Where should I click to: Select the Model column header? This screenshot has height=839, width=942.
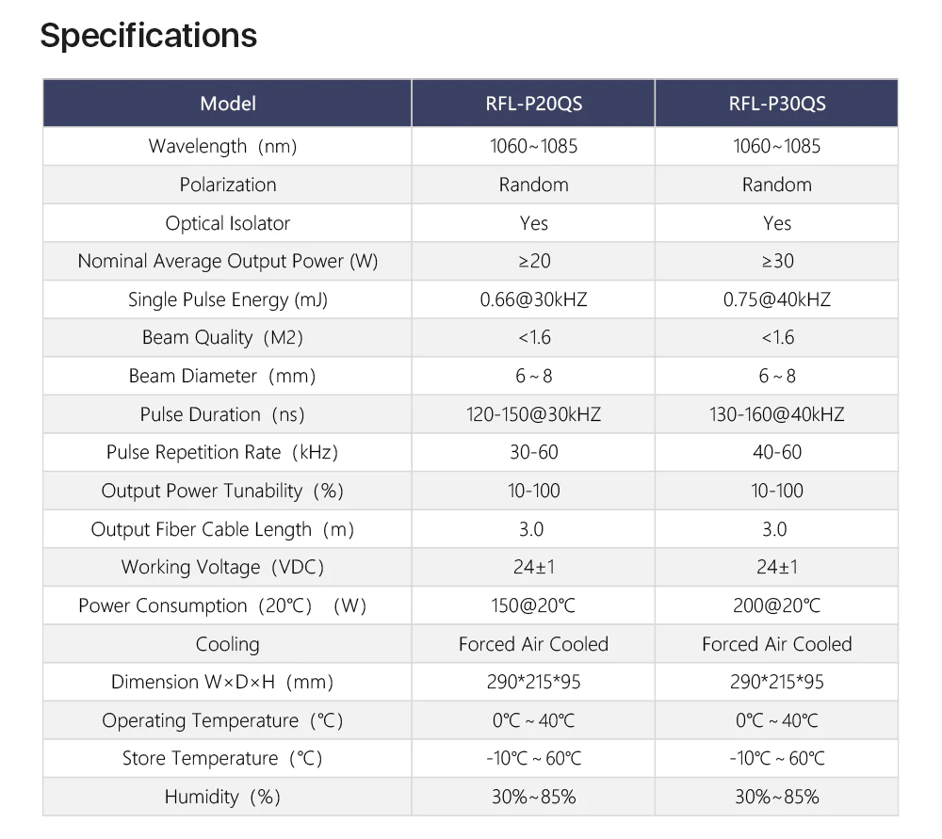[228, 104]
